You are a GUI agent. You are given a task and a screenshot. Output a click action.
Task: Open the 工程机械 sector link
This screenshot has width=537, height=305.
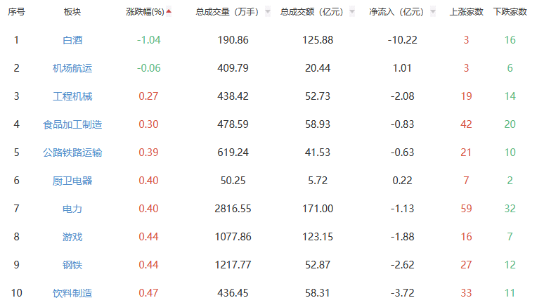72,96
